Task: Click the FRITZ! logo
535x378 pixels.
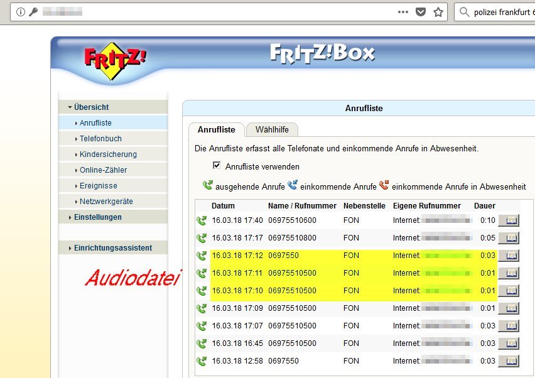Action: (115, 61)
